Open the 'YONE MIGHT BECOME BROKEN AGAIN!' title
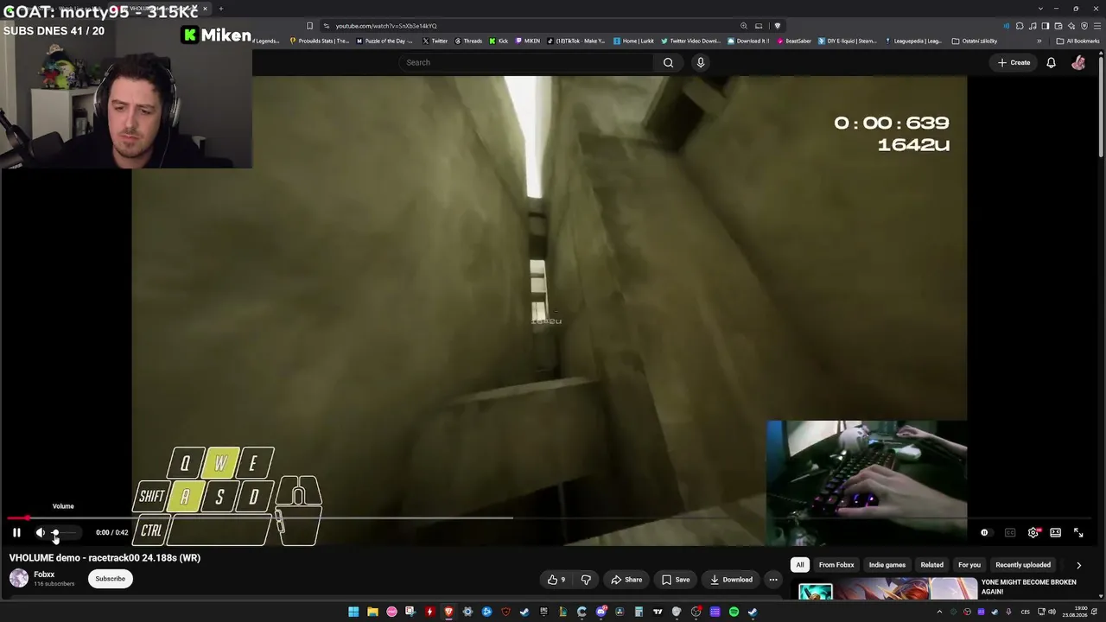Image resolution: width=1106 pixels, height=622 pixels. [1029, 587]
